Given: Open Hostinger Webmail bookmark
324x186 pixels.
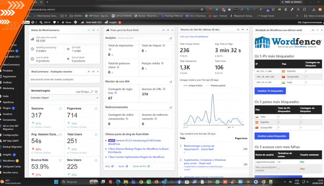Looking at the screenshot, I should [172, 16].
